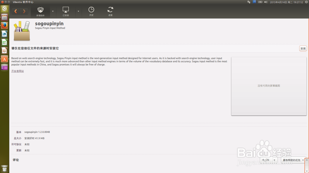Expand the All Software dropdown arrow
Viewport: 309px width, 173px height.
53,11
